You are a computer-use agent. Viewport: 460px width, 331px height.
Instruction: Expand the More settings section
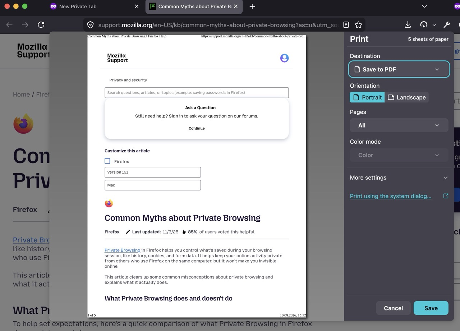(399, 178)
